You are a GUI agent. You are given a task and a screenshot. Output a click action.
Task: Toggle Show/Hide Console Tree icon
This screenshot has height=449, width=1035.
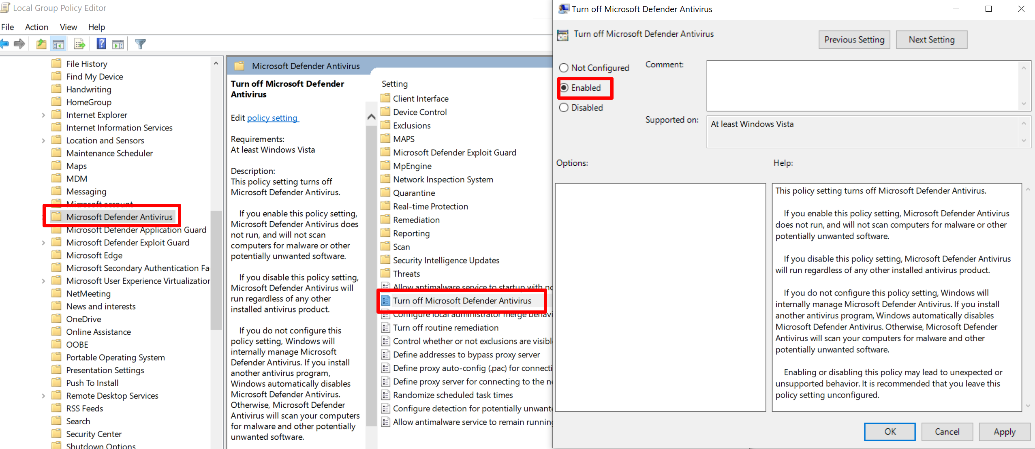(x=58, y=44)
